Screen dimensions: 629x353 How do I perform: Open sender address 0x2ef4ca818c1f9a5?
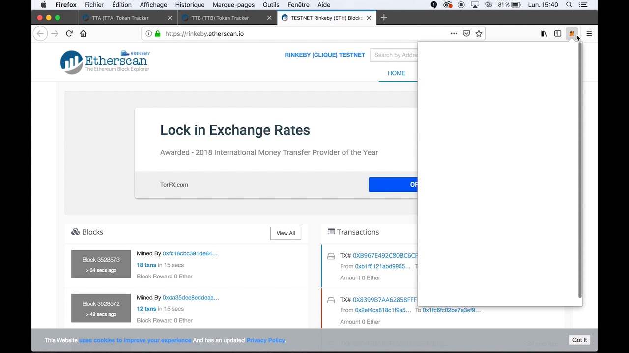(383, 310)
